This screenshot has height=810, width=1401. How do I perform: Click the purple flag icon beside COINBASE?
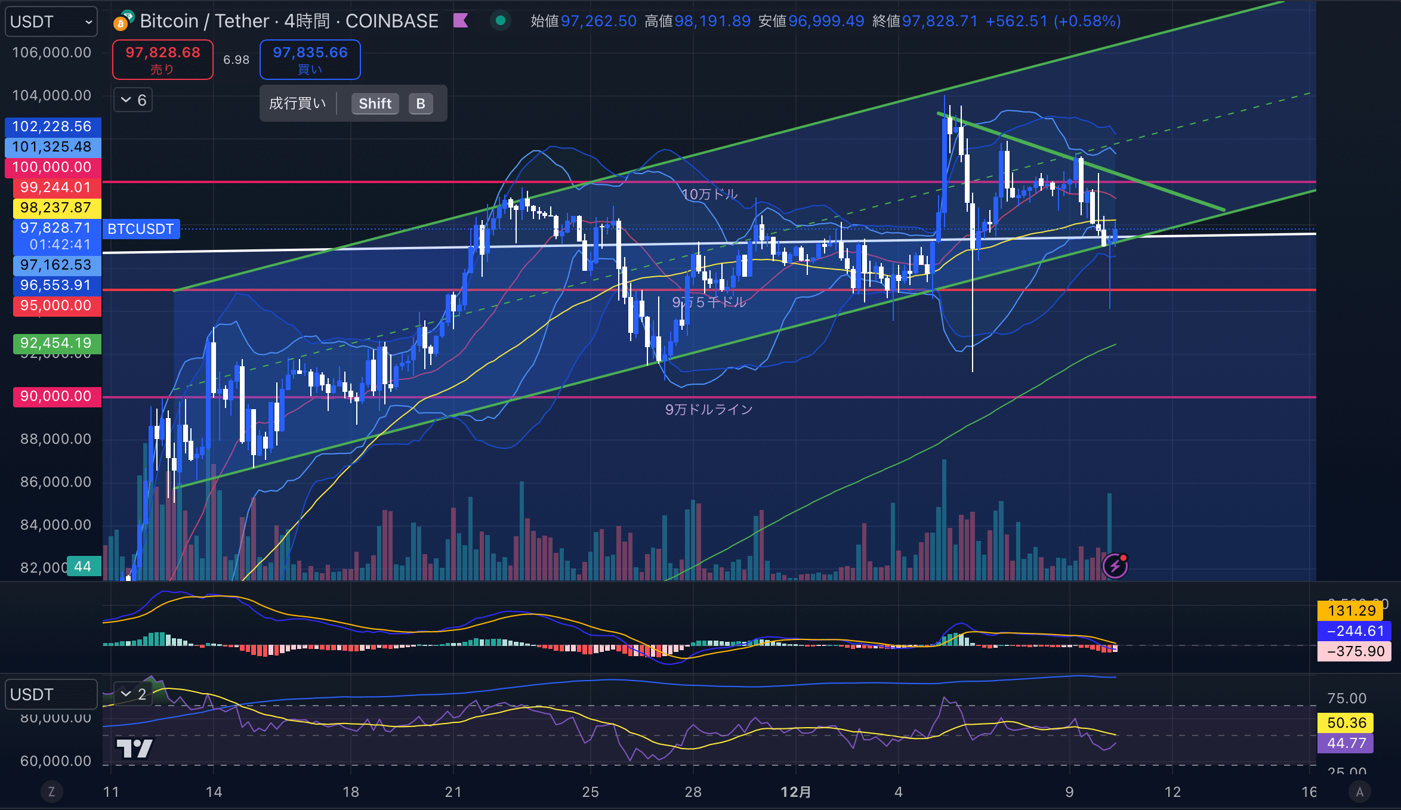coord(461,21)
